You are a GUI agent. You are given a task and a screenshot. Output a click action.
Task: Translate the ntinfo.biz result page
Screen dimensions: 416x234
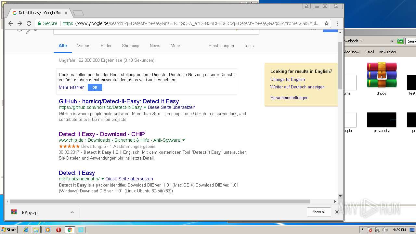(129, 179)
